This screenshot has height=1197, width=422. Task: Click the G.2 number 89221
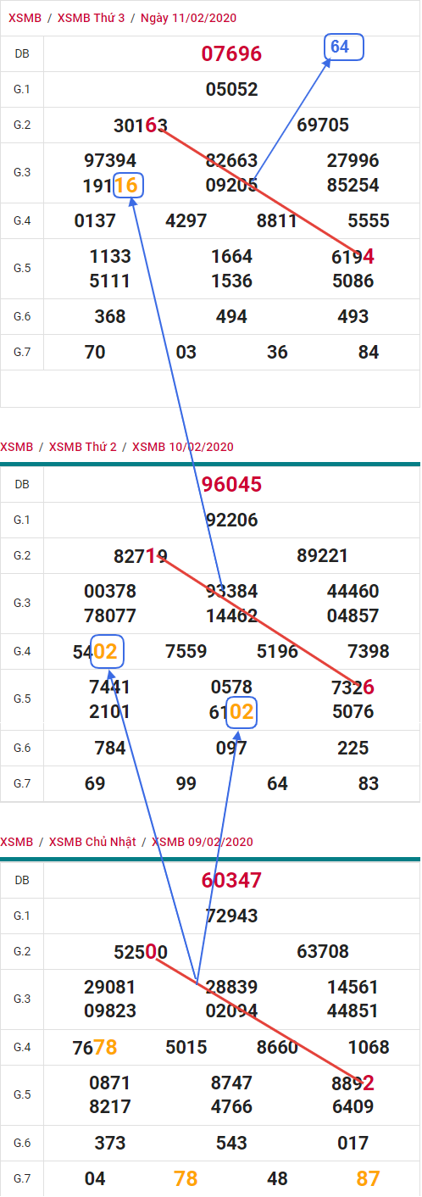tap(322, 556)
